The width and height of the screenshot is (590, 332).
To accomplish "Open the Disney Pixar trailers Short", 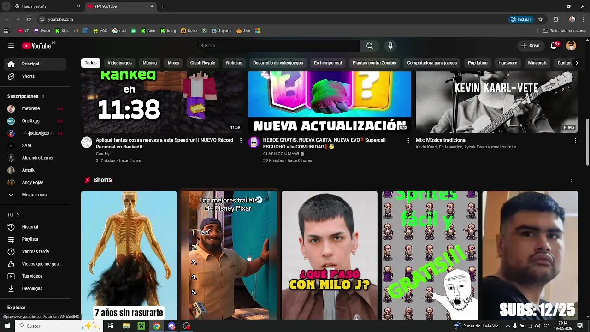I will pos(229,255).
